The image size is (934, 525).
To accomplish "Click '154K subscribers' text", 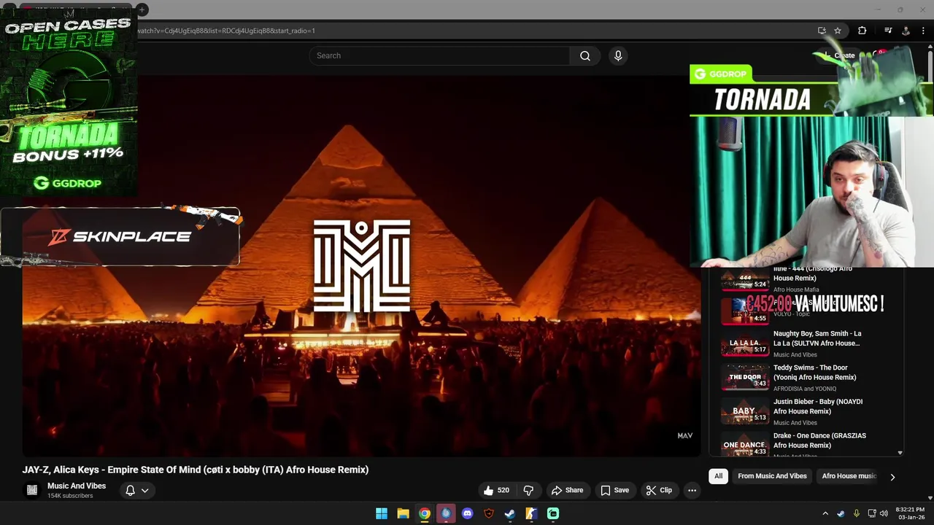I will pyautogui.click(x=70, y=496).
